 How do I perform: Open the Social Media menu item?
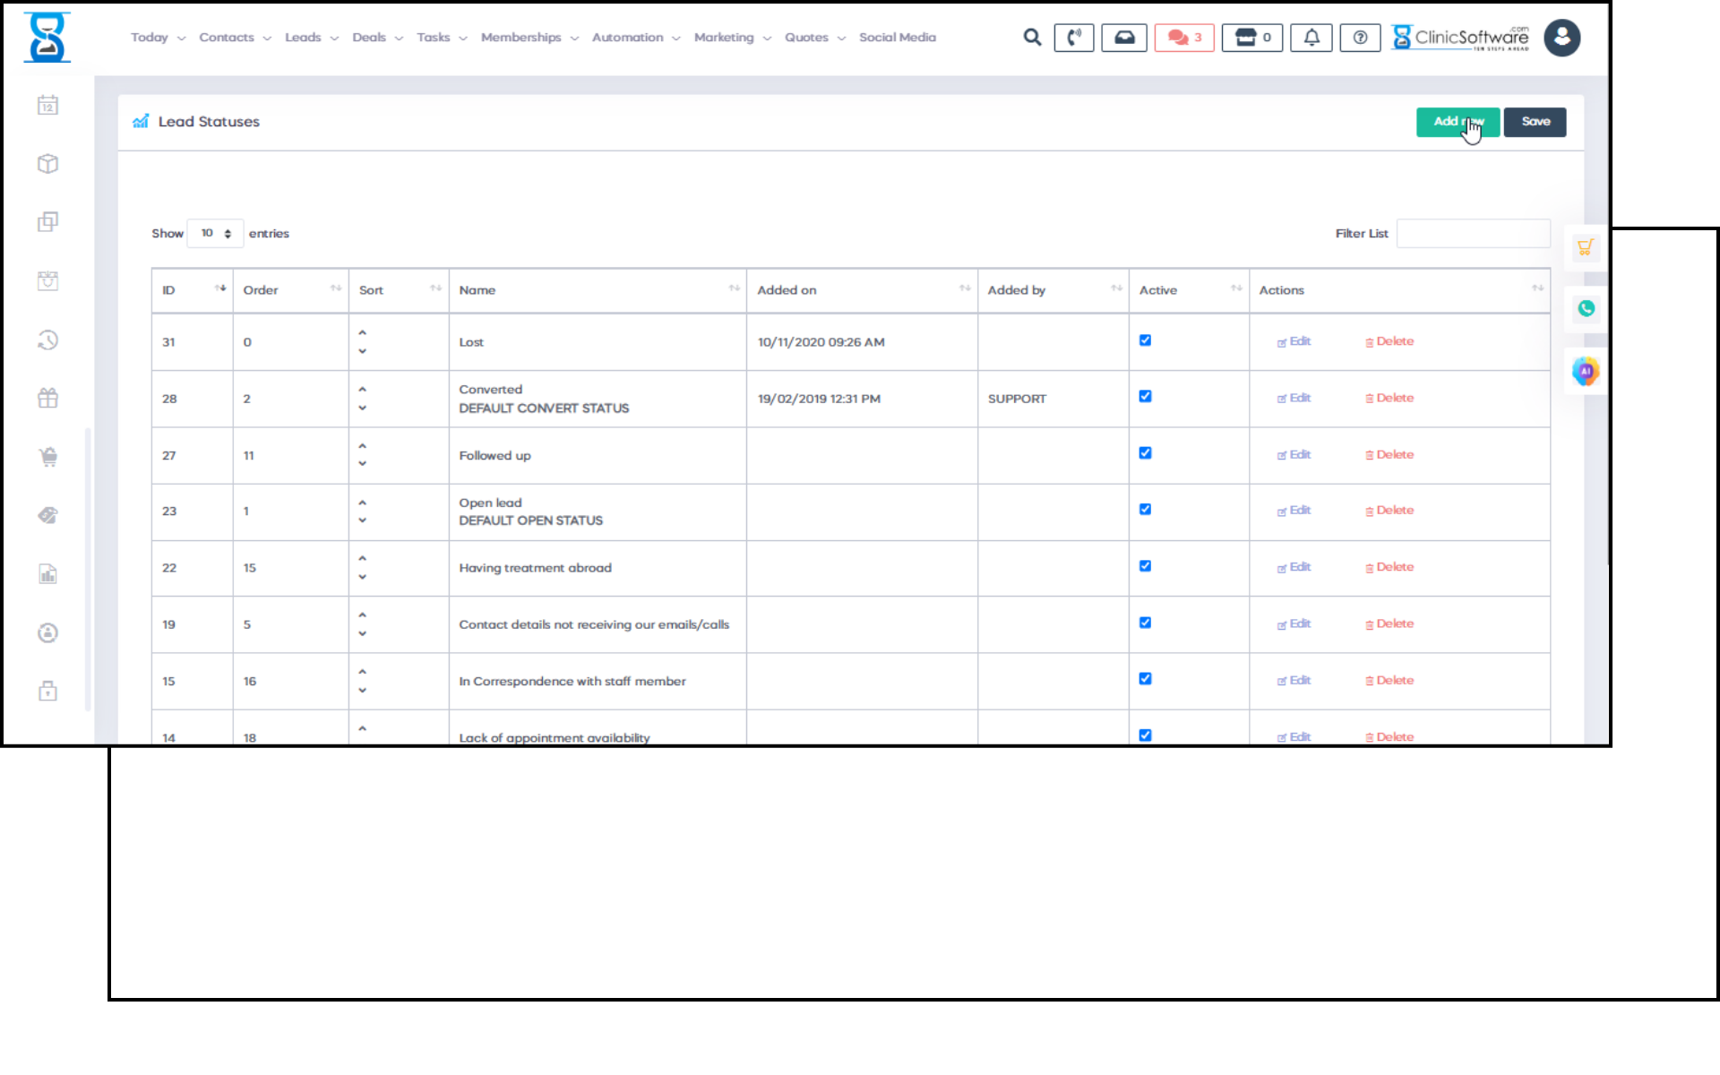point(897,38)
